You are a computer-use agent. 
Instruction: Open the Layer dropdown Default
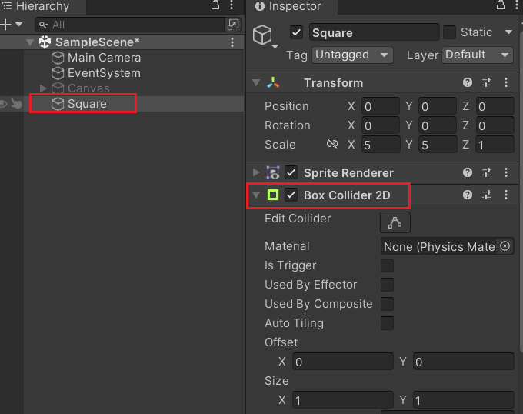point(478,55)
